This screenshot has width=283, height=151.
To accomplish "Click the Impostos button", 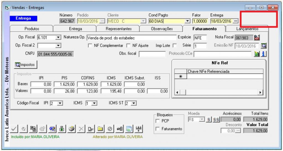I will 25,65.
